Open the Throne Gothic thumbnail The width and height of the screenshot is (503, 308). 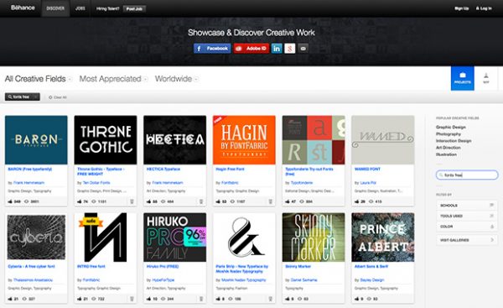pyautogui.click(x=106, y=140)
